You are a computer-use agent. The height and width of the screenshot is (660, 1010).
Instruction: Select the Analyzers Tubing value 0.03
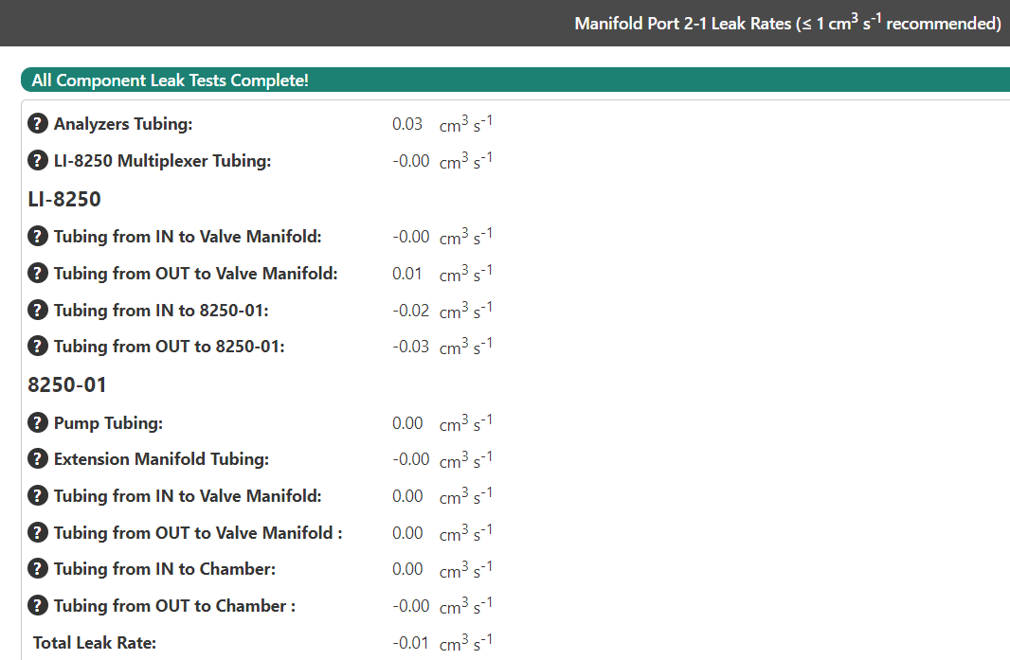(407, 124)
